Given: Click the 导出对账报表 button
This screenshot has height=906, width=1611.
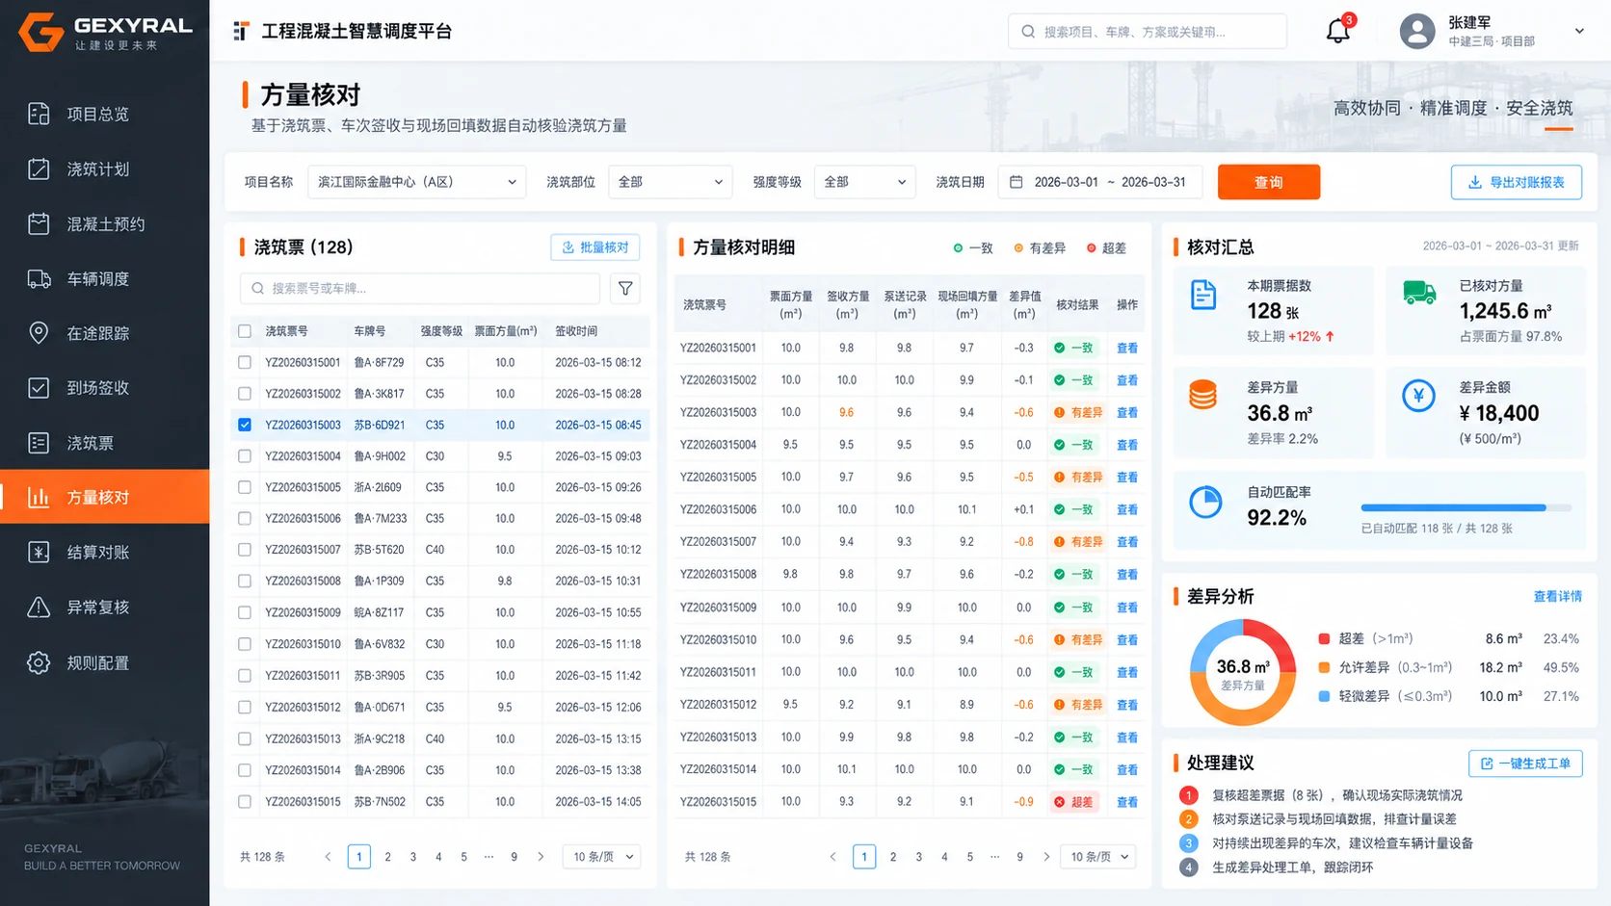Looking at the screenshot, I should [x=1517, y=182].
